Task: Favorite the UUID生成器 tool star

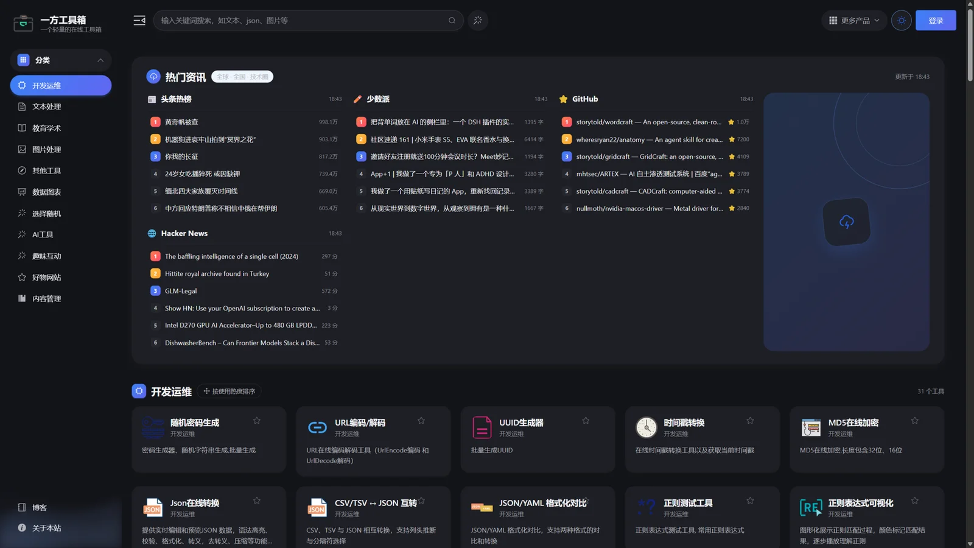Action: 586,421
